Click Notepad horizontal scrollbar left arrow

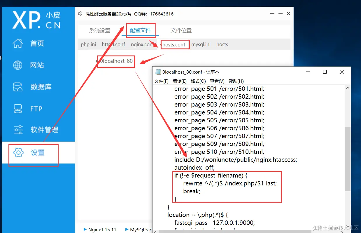pos(155,232)
